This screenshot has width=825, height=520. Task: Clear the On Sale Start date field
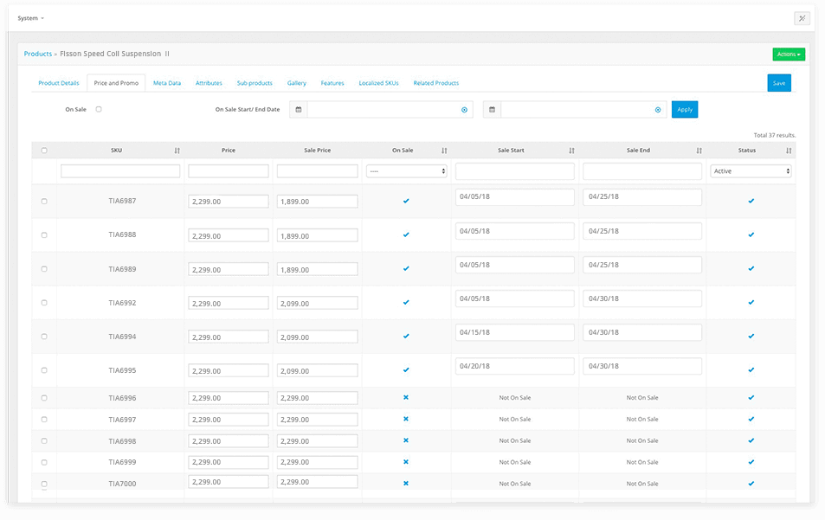click(x=464, y=110)
